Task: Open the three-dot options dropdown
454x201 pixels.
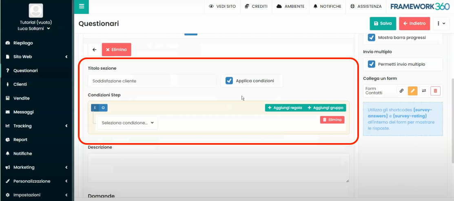Action: tap(441, 24)
